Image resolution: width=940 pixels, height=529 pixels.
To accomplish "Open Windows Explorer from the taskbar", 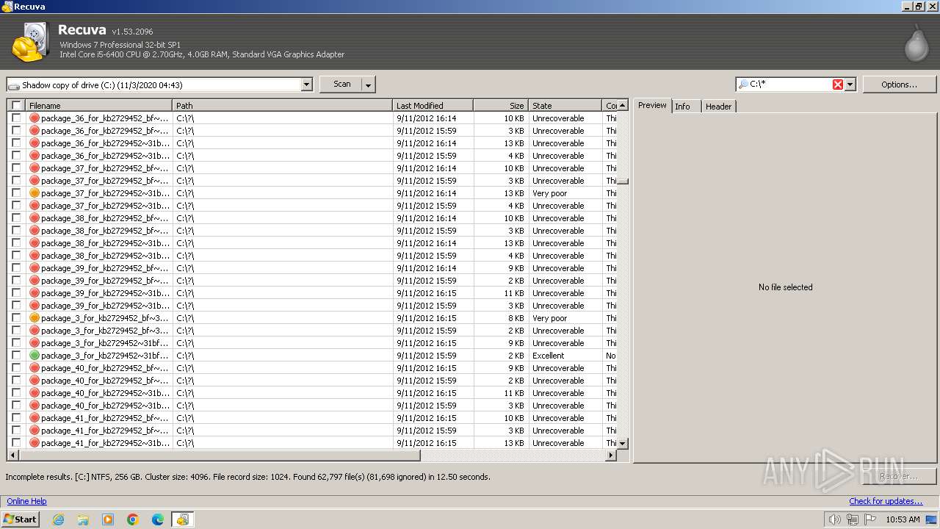I will 83,519.
